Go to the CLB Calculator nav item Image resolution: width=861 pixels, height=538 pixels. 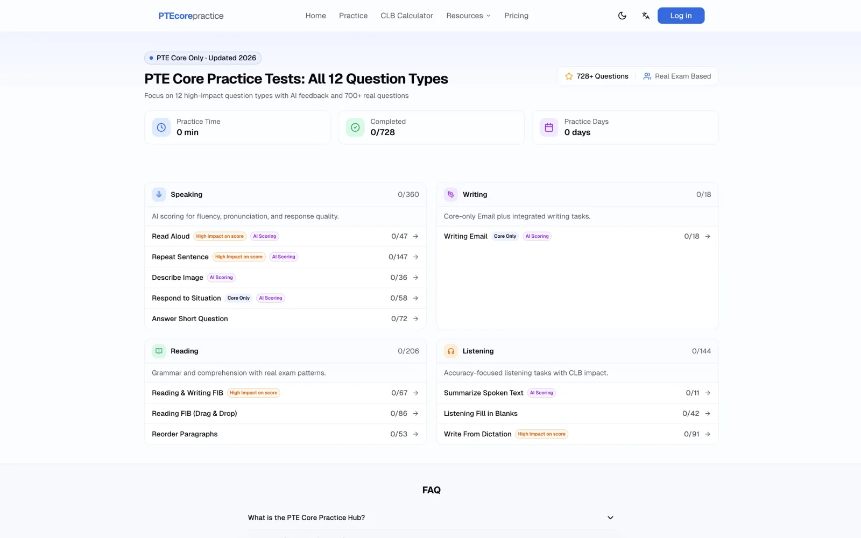407,16
